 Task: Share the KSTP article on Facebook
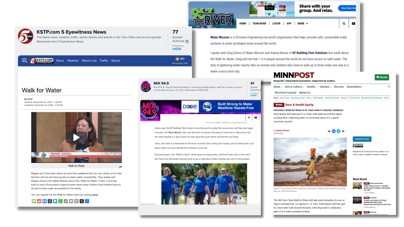44,201
